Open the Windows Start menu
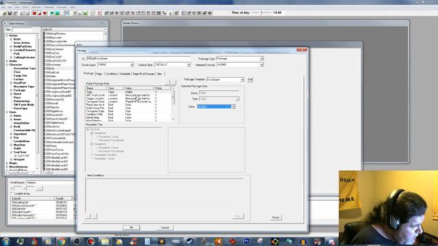Screen dimensions: 438x246 tap(6, 241)
